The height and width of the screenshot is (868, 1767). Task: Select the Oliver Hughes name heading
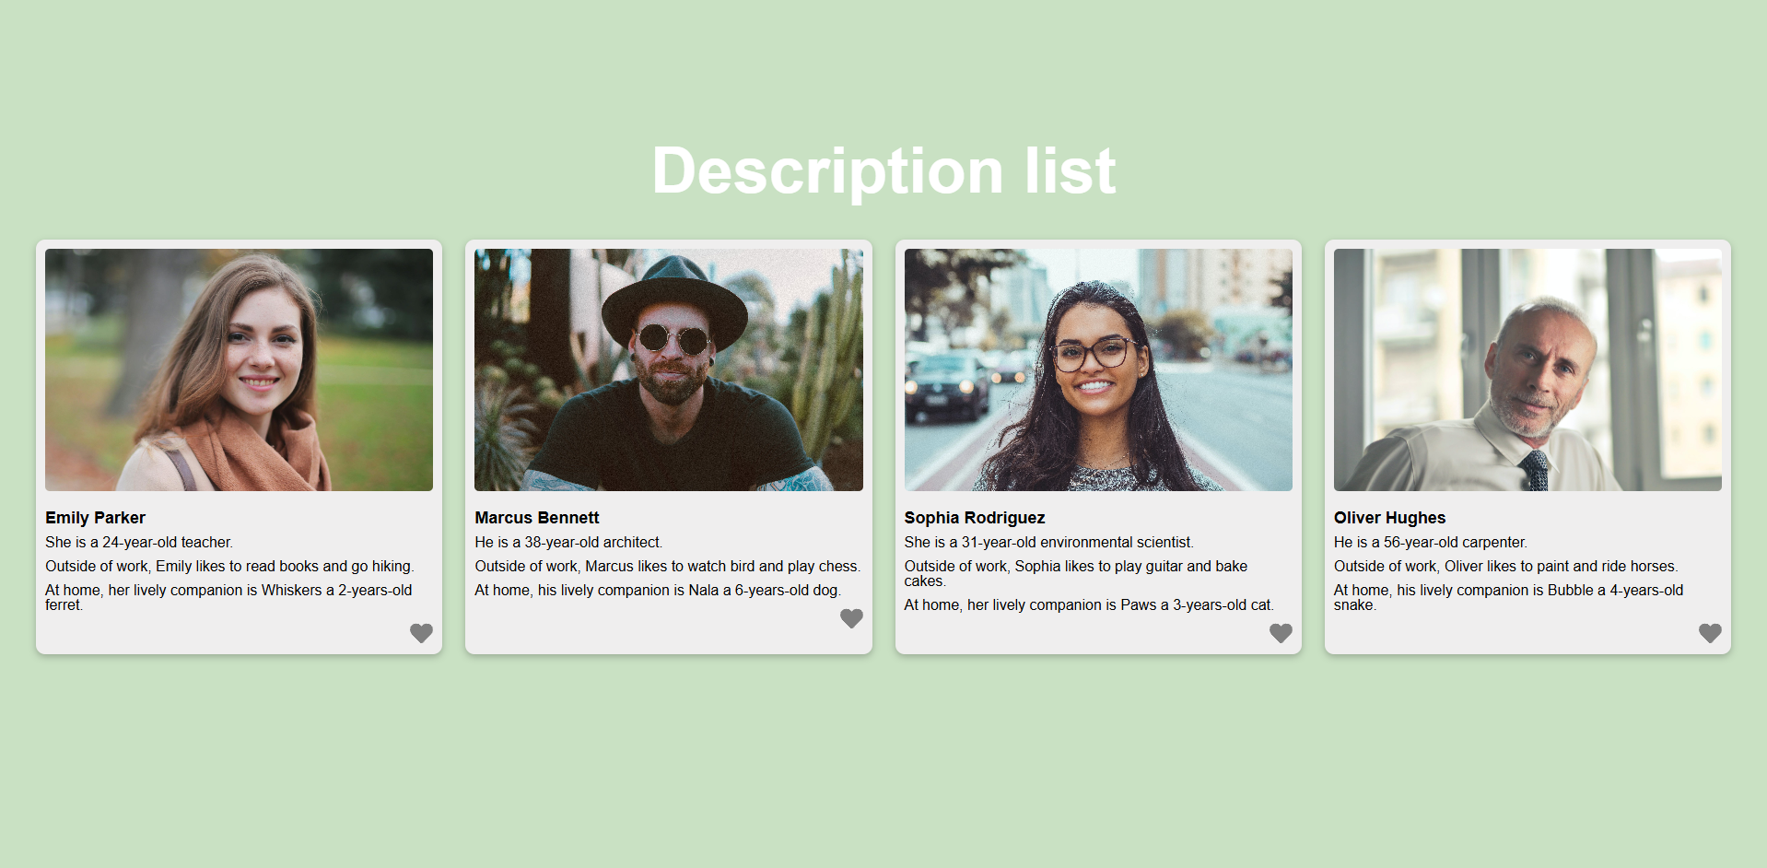pos(1390,518)
